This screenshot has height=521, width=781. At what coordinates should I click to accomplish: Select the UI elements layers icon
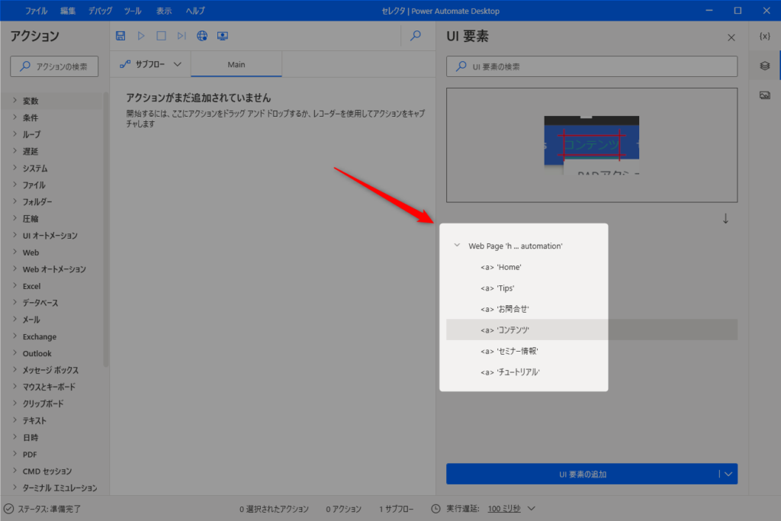point(764,66)
